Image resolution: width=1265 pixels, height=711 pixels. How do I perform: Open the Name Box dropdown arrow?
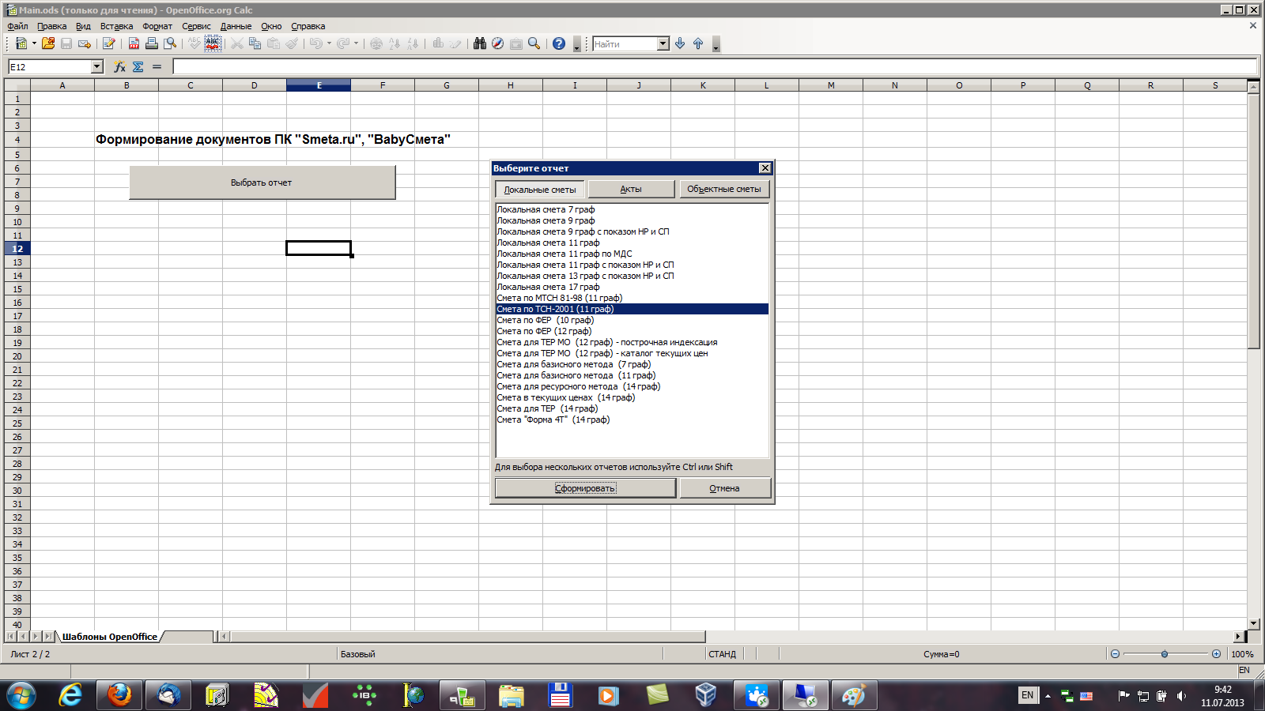(x=97, y=67)
